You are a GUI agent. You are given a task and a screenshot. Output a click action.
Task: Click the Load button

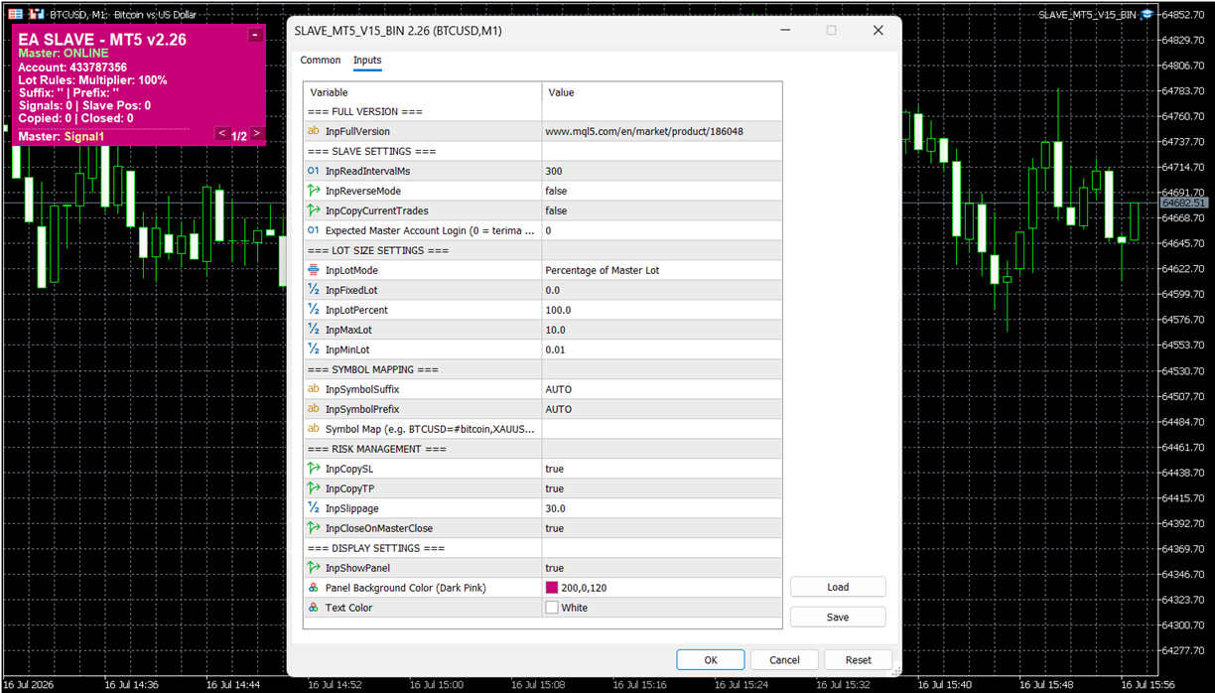pos(838,587)
